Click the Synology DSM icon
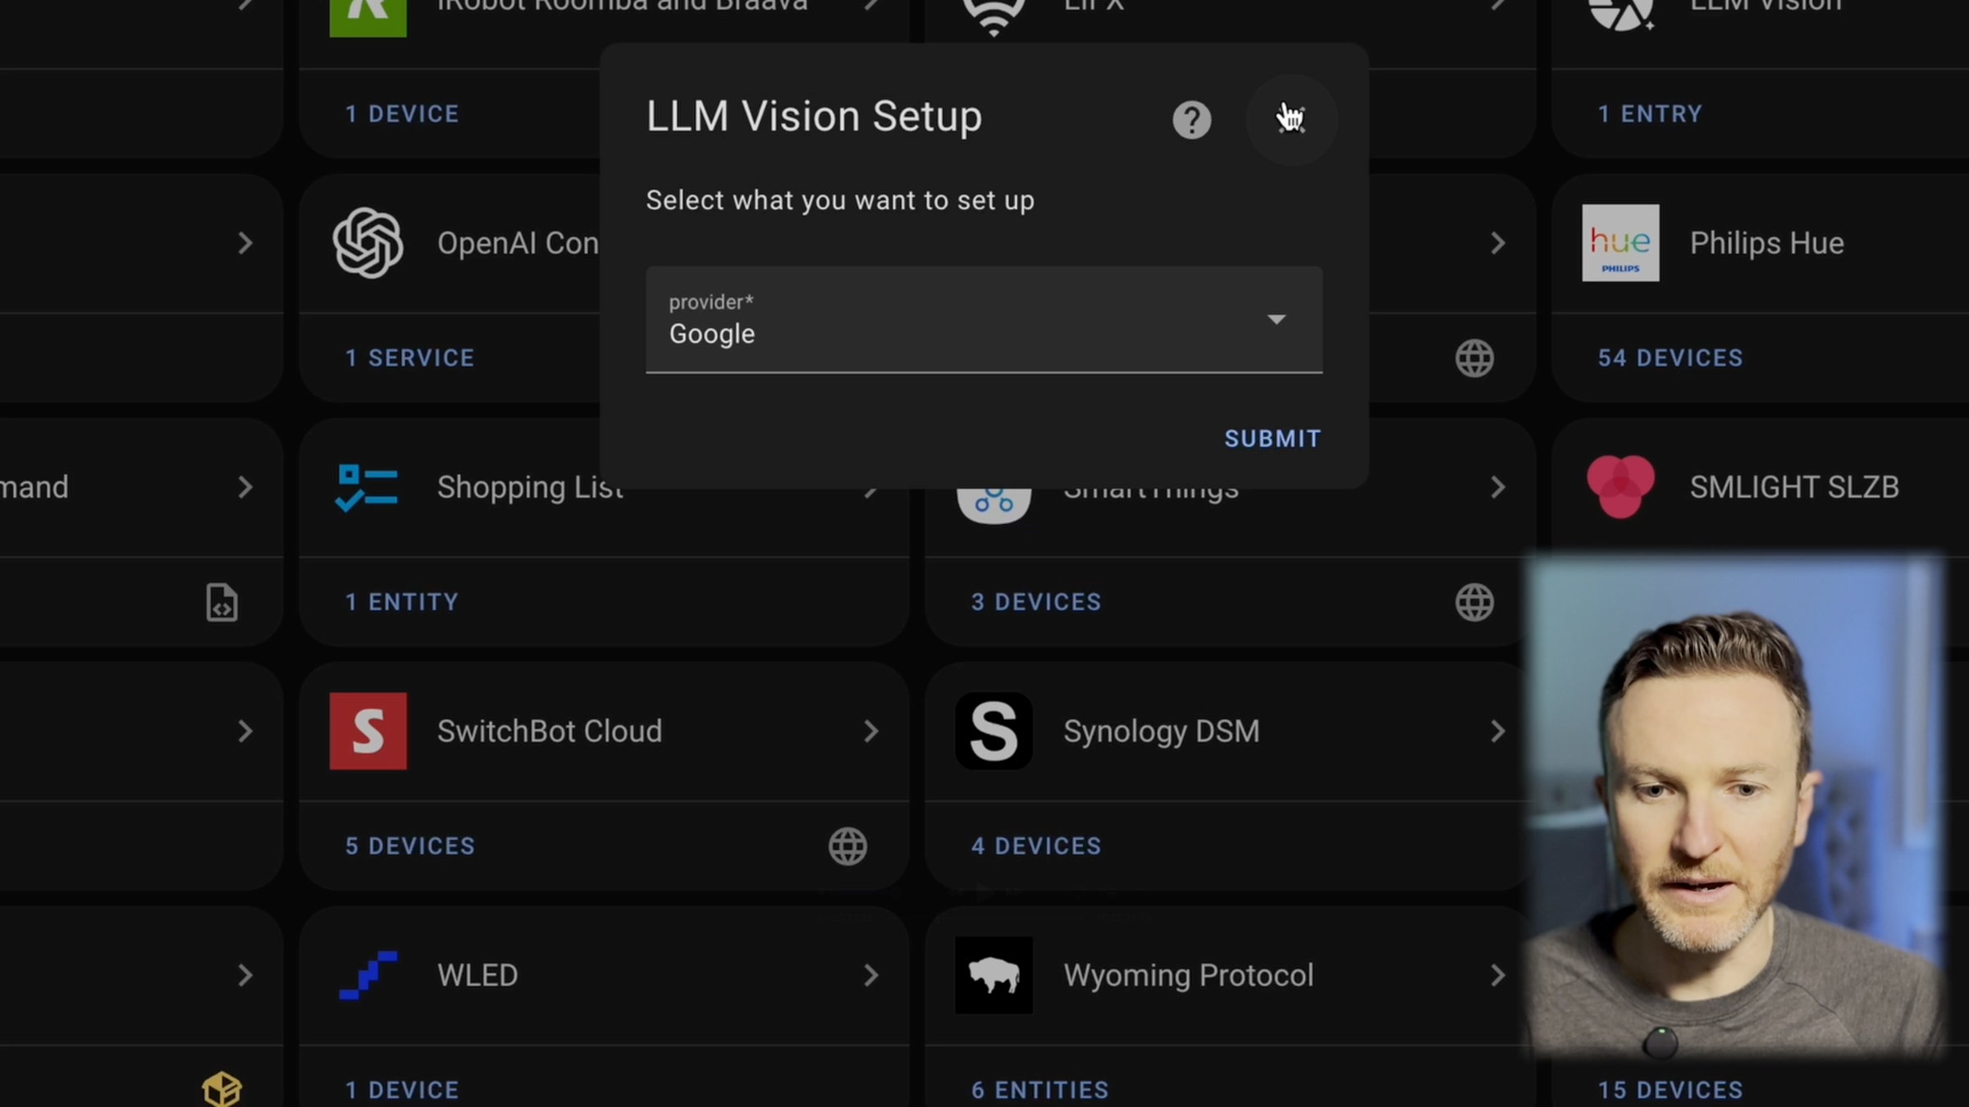The width and height of the screenshot is (1969, 1107). pos(994,731)
